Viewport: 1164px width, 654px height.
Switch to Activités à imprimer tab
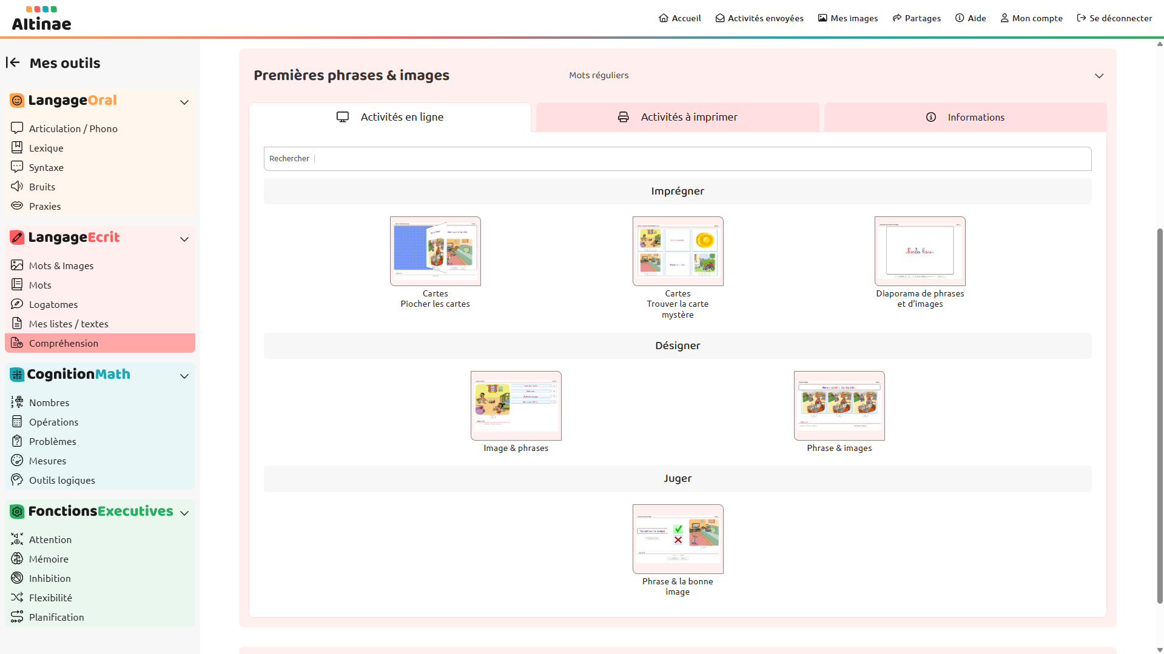(x=677, y=117)
